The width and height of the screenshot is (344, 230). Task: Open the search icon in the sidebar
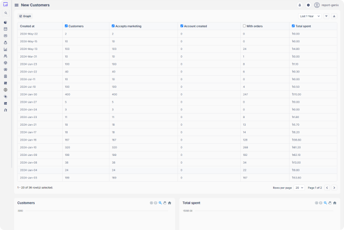(x=5, y=13)
